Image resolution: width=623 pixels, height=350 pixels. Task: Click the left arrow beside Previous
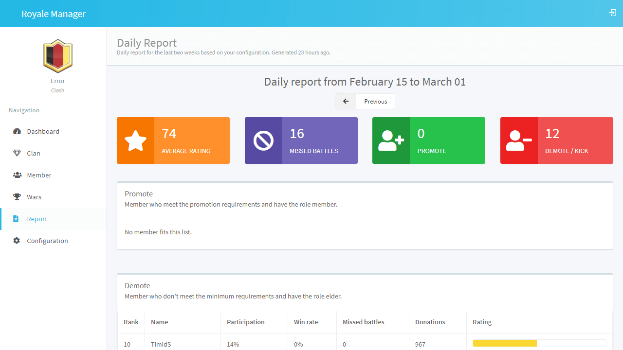point(346,101)
